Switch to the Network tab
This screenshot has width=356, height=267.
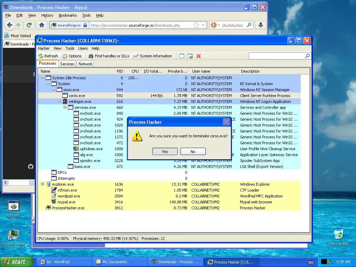click(x=86, y=64)
